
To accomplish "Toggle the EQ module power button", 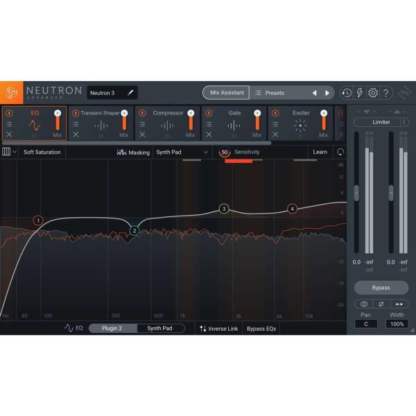I will pos(10,113).
